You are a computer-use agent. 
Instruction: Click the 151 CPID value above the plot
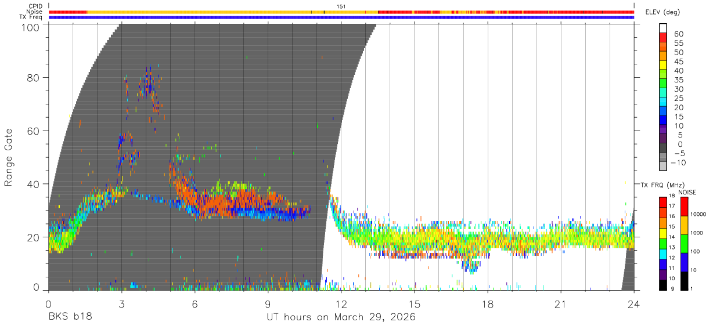[341, 6]
